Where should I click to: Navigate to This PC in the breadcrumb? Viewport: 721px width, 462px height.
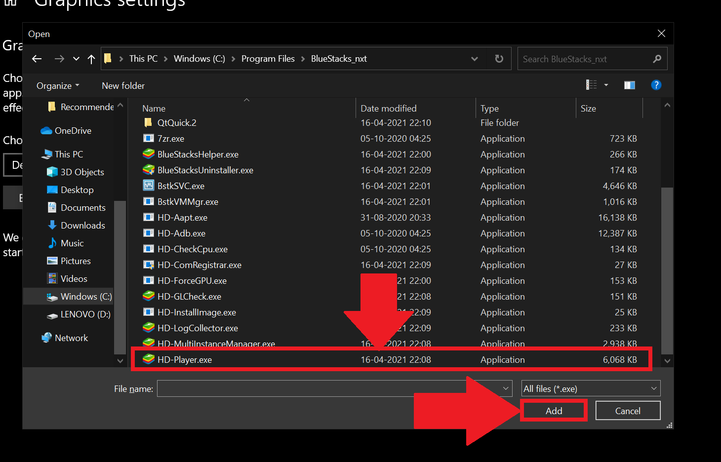pyautogui.click(x=143, y=59)
